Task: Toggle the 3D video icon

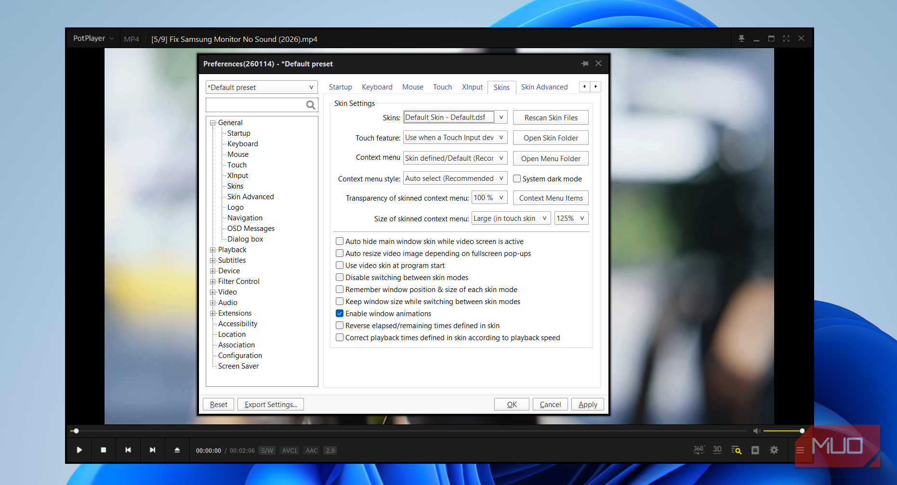Action: coord(717,450)
